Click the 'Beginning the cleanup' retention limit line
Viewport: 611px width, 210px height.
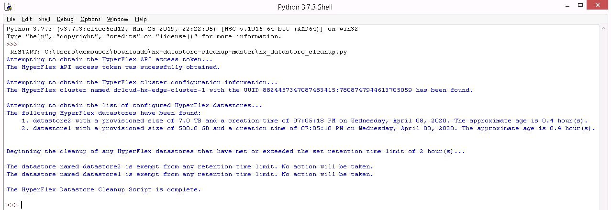pyautogui.click(x=236, y=151)
